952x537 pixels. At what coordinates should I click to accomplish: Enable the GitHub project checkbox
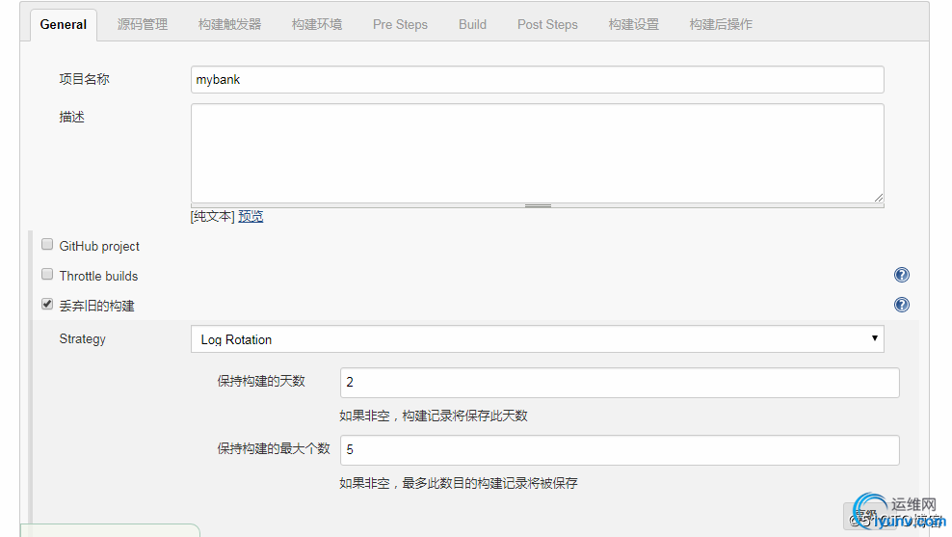coord(47,244)
